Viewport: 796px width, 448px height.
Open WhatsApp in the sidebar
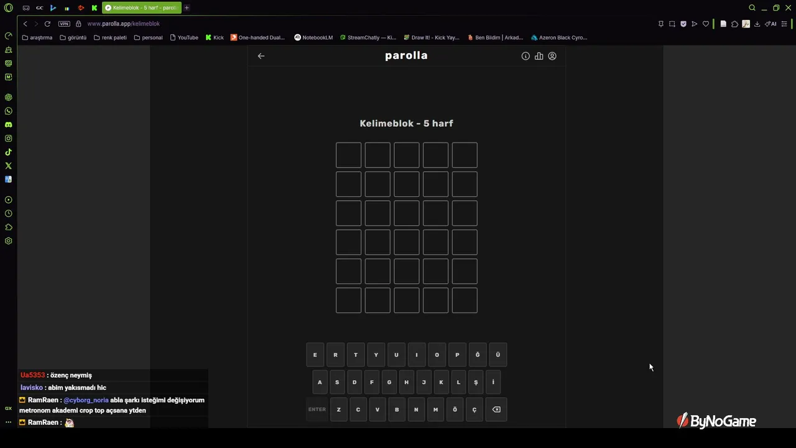click(x=9, y=111)
